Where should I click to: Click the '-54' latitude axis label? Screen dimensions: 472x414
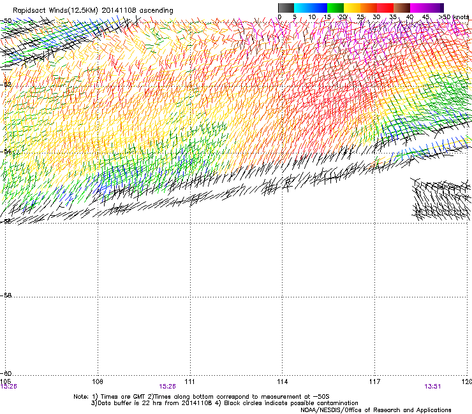point(6,151)
